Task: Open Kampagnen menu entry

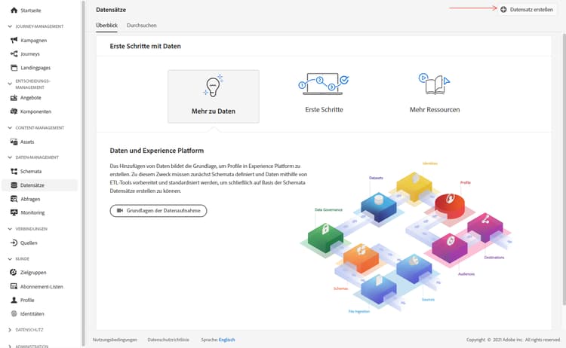Action: 33,41
